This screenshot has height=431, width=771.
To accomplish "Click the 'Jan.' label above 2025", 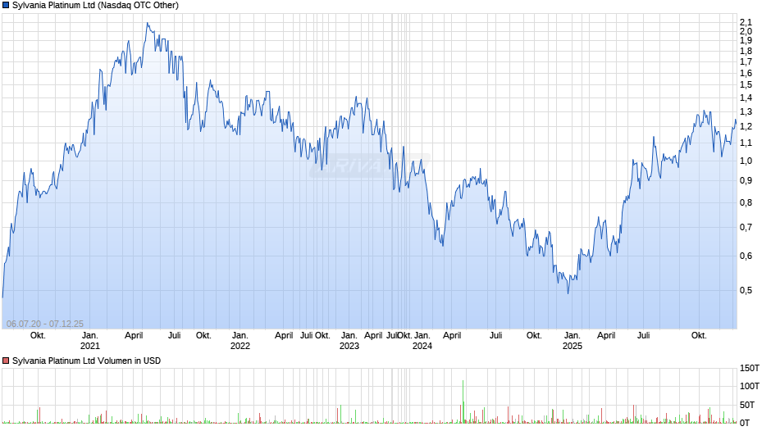I will tap(573, 336).
